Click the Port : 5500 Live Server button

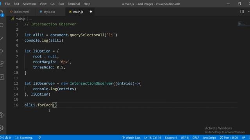pyautogui.click(x=229, y=138)
